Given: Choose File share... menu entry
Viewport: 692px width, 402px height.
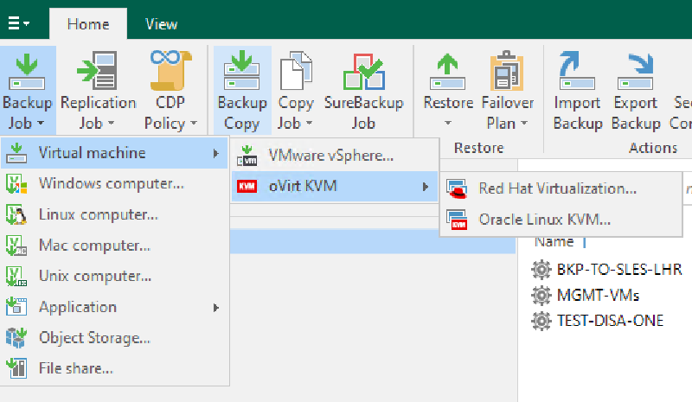Looking at the screenshot, I should [x=114, y=368].
